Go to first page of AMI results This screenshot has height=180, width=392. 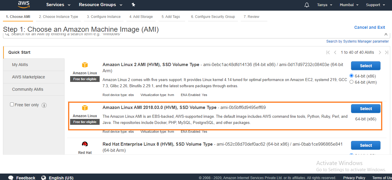click(328, 53)
